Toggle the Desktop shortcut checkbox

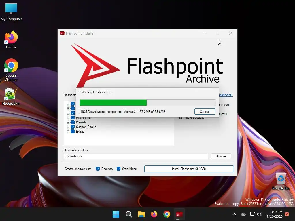98,169
